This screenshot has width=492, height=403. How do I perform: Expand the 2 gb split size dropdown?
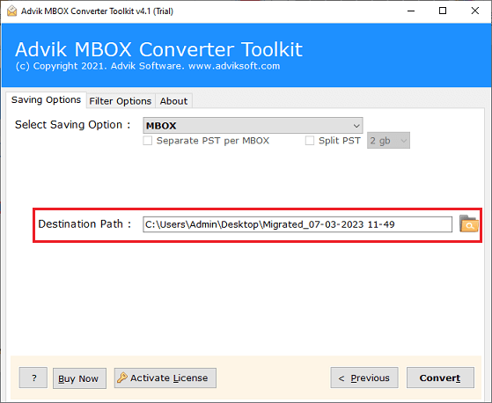click(388, 141)
